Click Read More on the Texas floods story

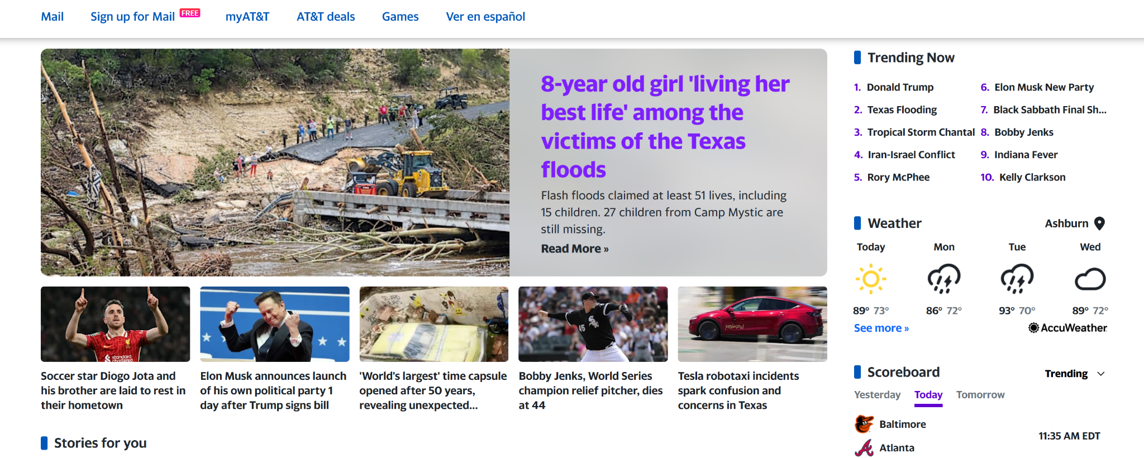[575, 249]
